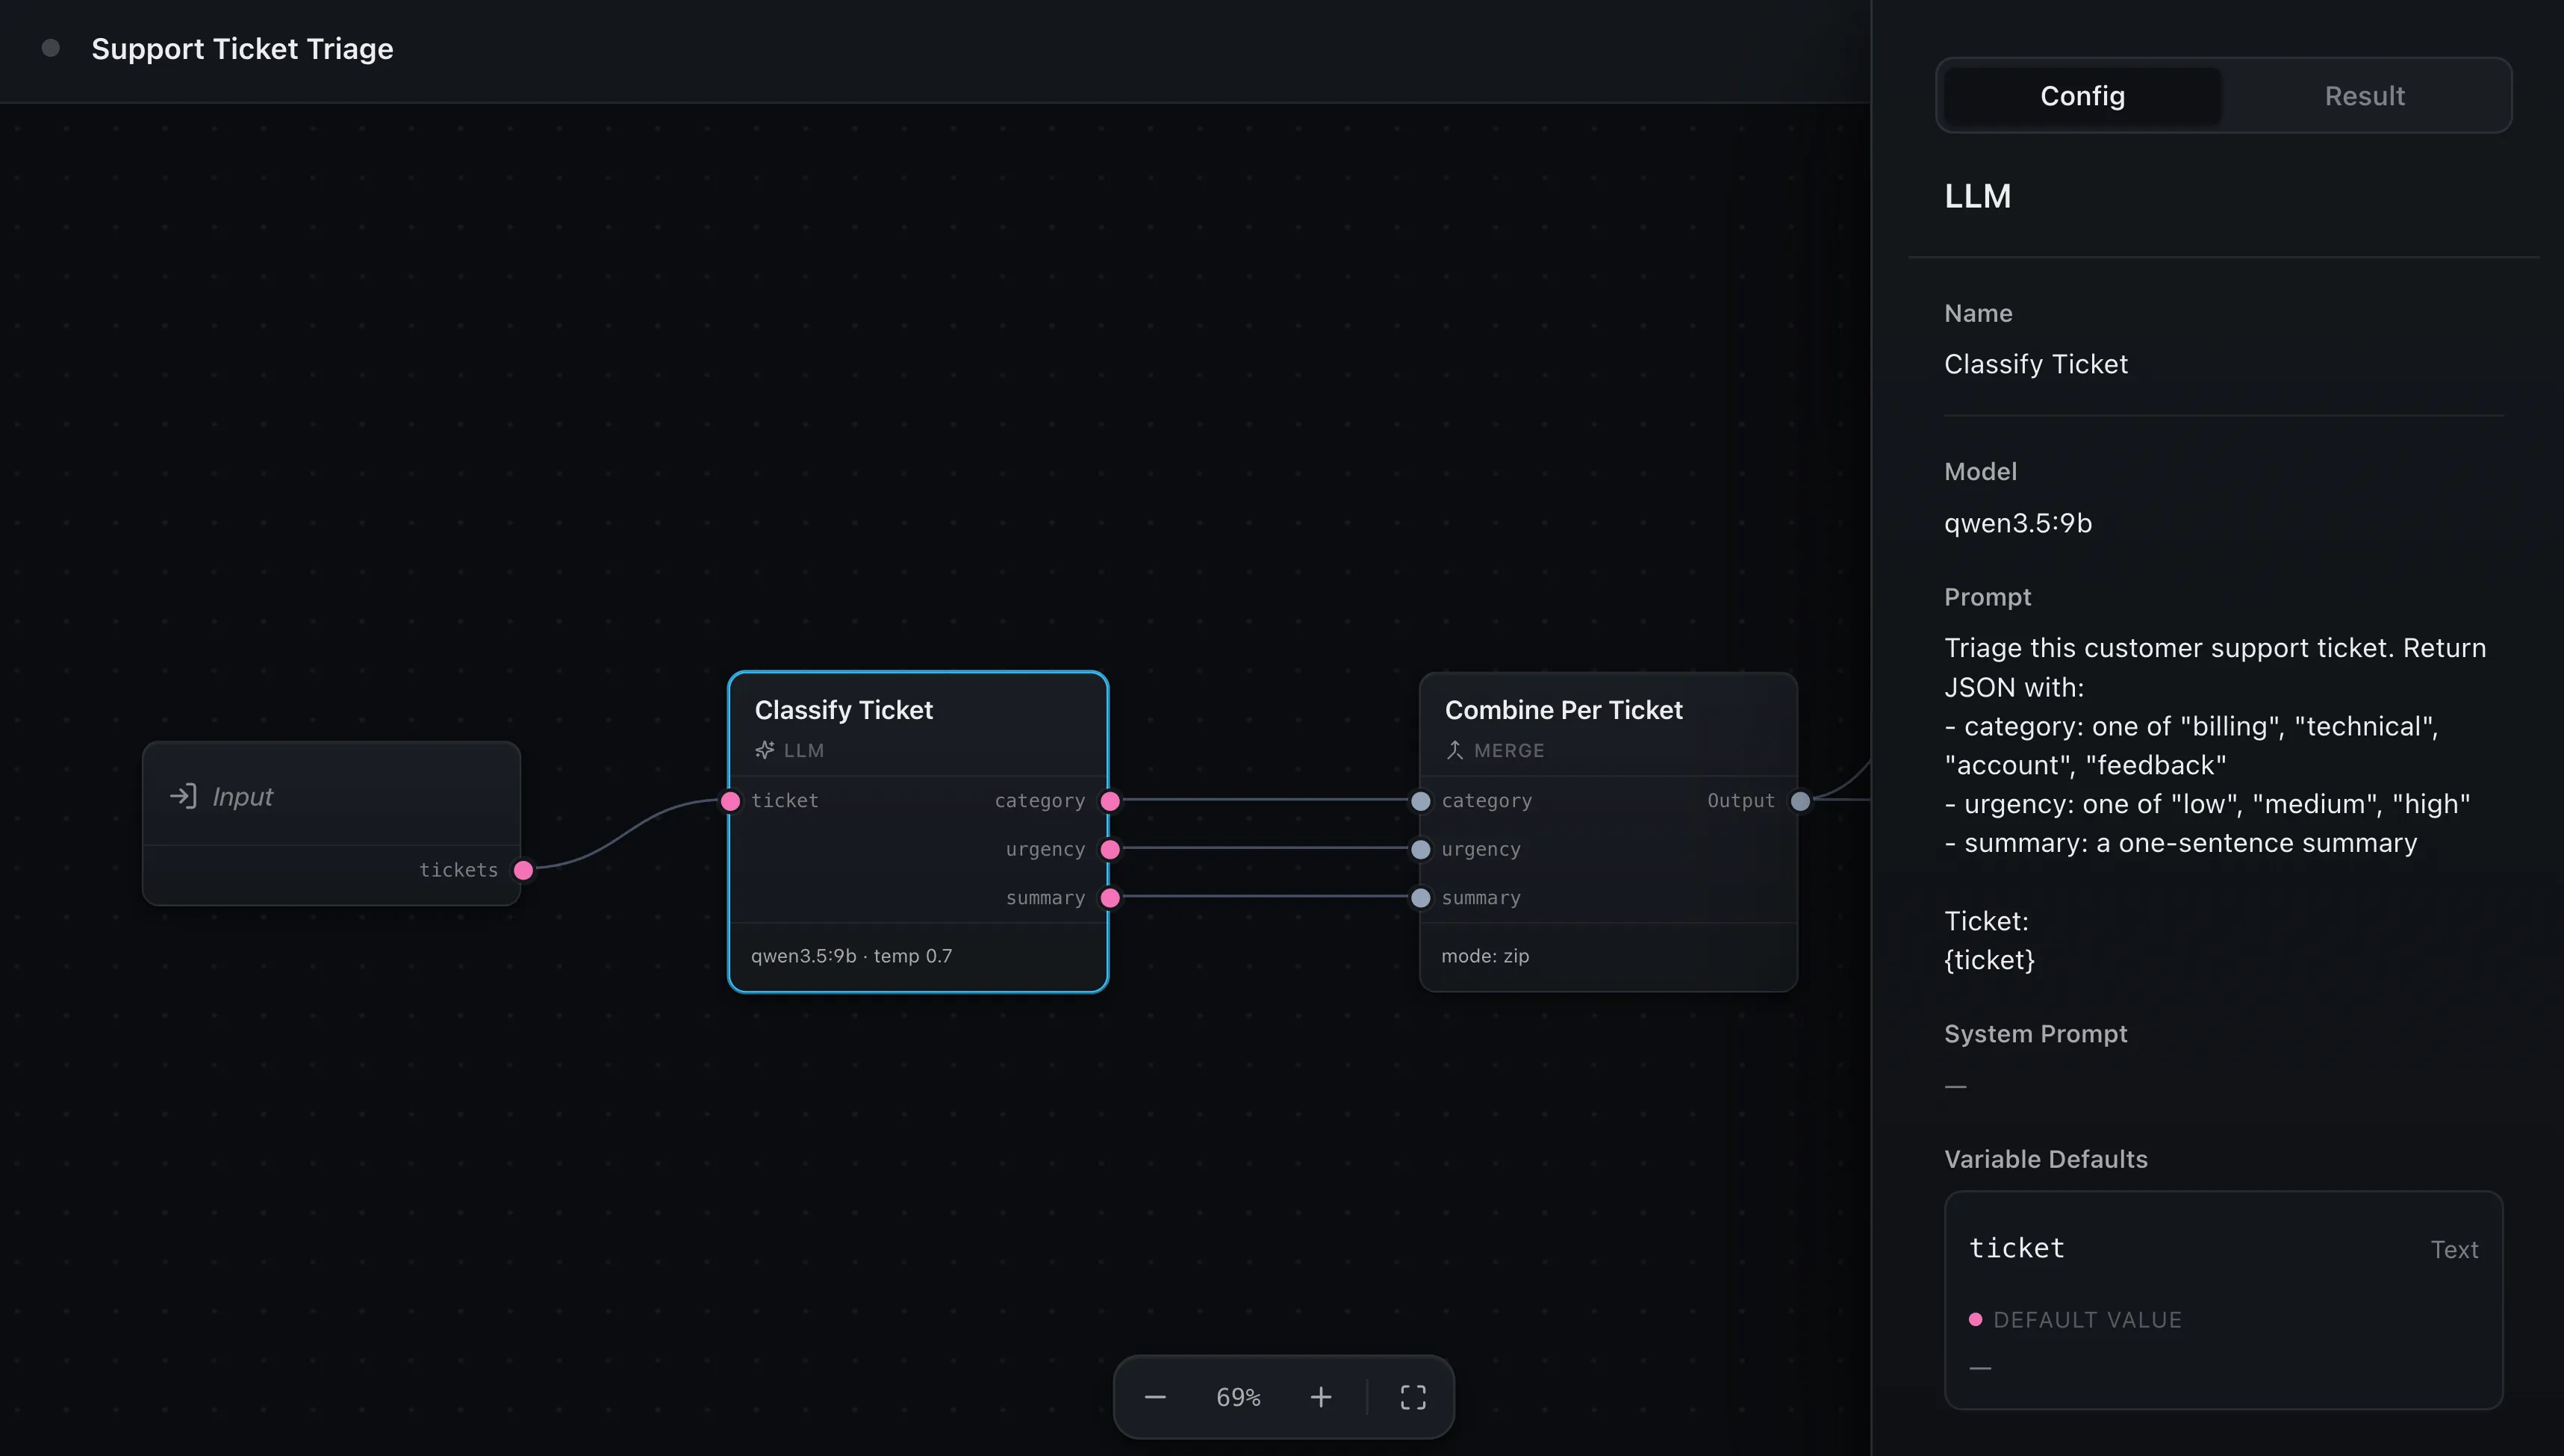Click the status dot beside Support Ticket Triage
Image resolution: width=2564 pixels, height=1456 pixels.
[51, 48]
